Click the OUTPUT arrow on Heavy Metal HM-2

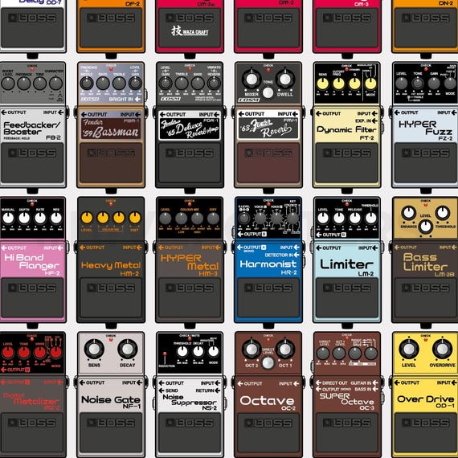click(x=83, y=247)
